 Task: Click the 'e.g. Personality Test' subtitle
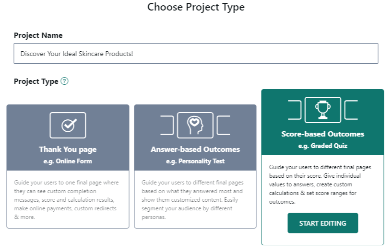click(195, 161)
